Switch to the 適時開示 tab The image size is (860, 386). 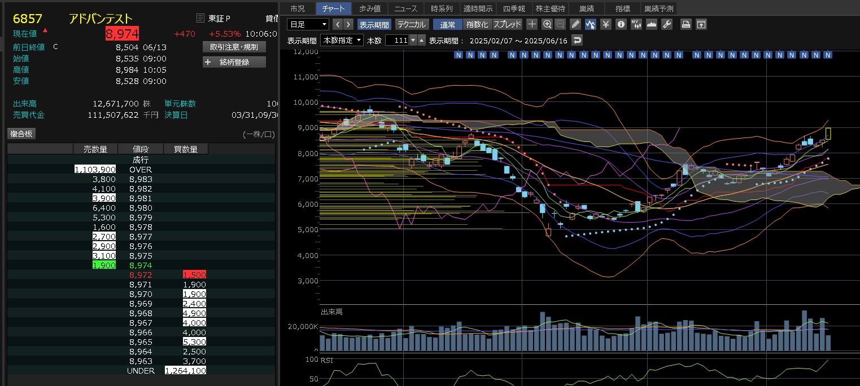(478, 8)
